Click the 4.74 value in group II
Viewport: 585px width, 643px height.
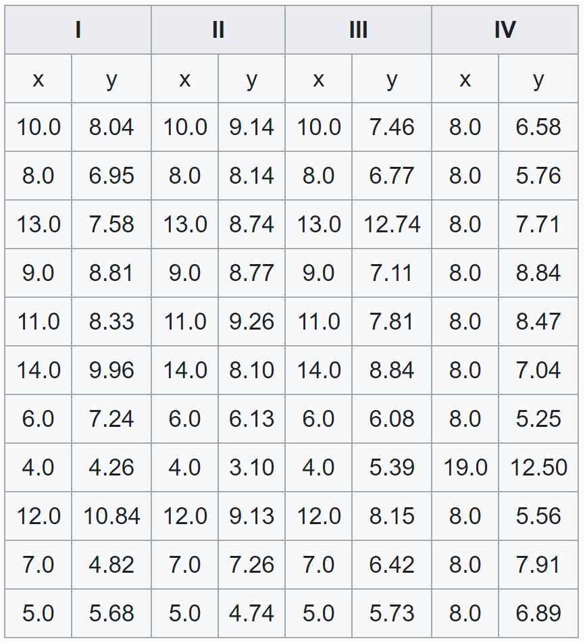251,613
